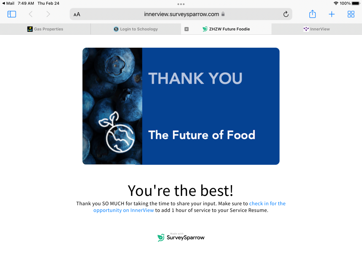Open the check in opportunity link
Viewport: 362px width, 271px height.
tap(267, 204)
